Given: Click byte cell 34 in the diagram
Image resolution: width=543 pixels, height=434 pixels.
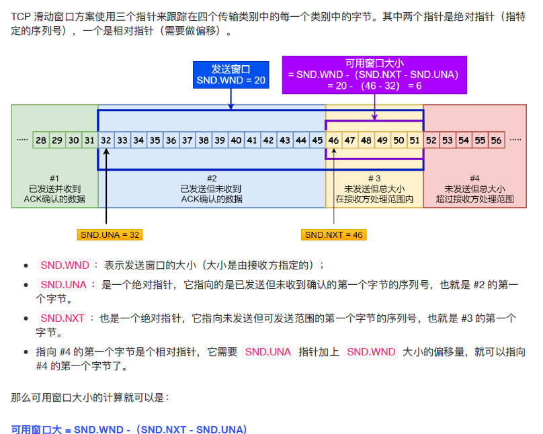Looking at the screenshot, I should coord(138,140).
